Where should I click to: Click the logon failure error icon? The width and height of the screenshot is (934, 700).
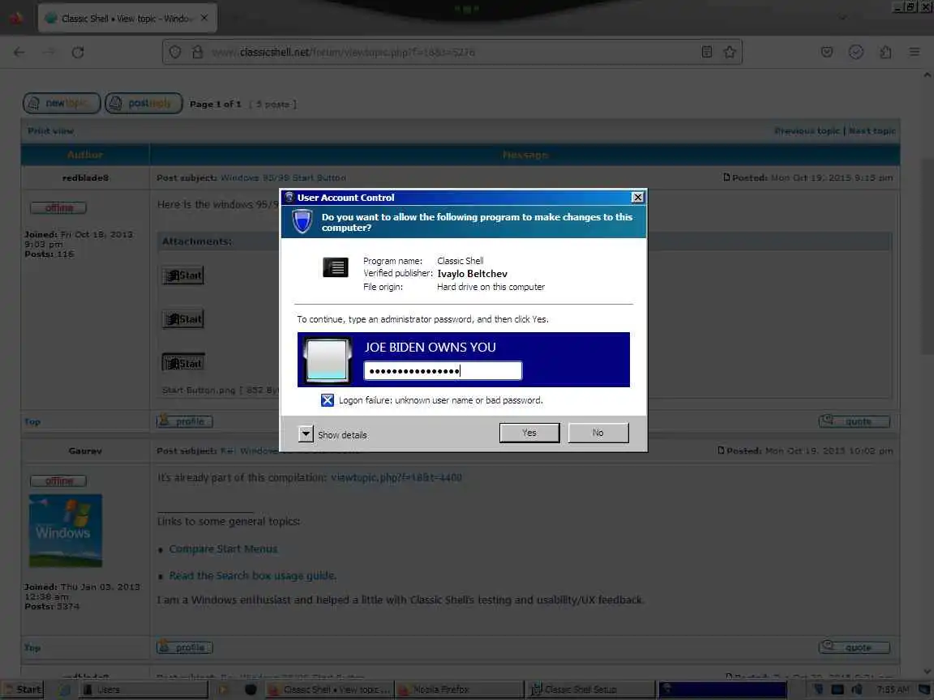click(x=327, y=400)
